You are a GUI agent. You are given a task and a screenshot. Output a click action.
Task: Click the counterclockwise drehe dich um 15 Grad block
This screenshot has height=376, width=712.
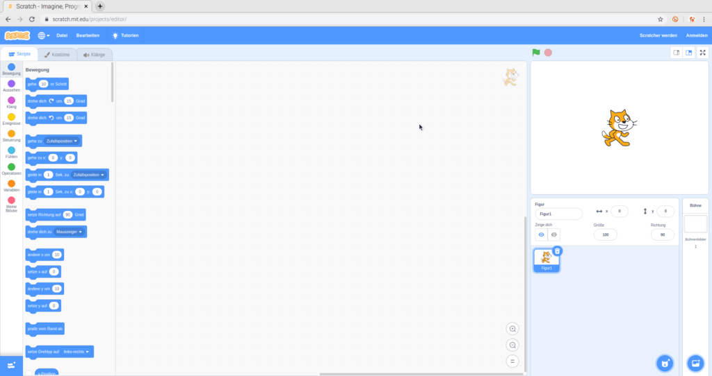[56, 118]
